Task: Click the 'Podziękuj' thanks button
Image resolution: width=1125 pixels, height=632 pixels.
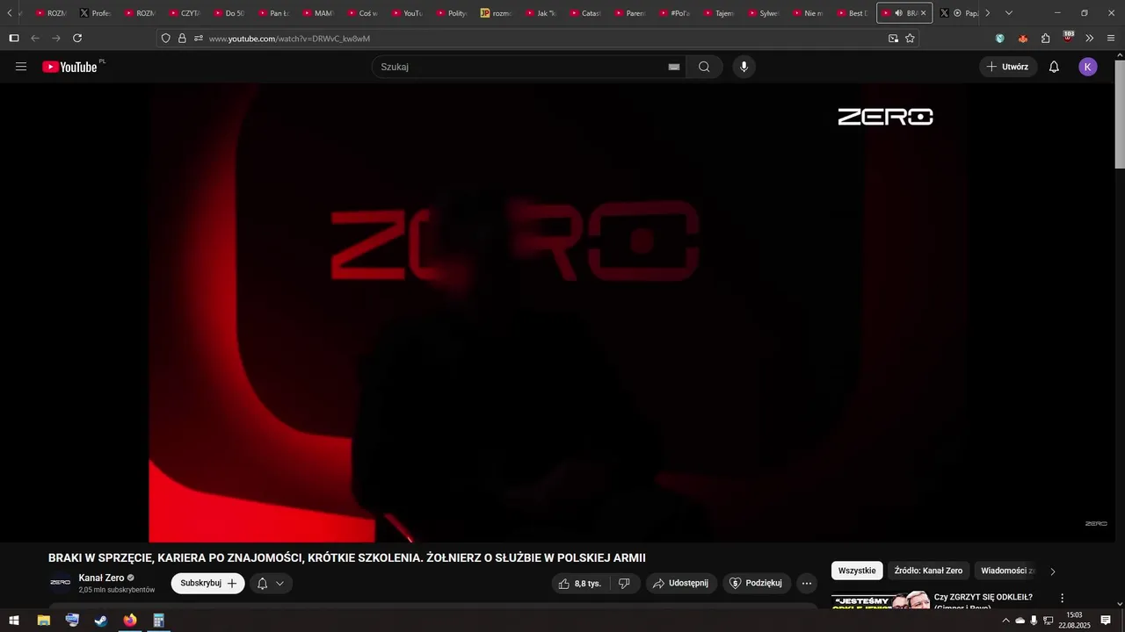Action: click(757, 583)
